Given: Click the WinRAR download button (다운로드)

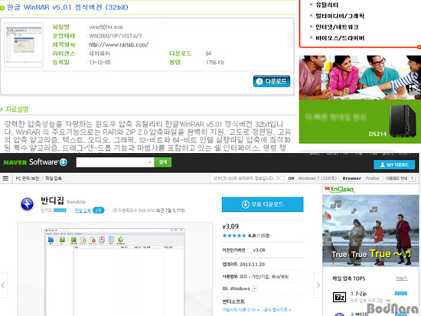Looking at the screenshot, I should pyautogui.click(x=272, y=81).
